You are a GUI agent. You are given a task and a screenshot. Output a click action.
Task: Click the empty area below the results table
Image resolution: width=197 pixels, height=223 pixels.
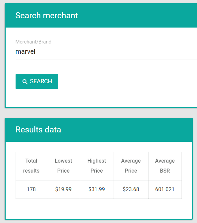point(99,208)
